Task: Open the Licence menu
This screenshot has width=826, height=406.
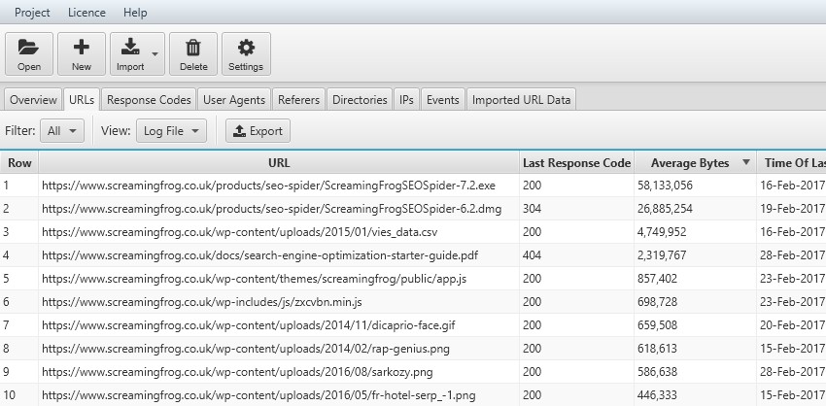Action: (x=87, y=13)
